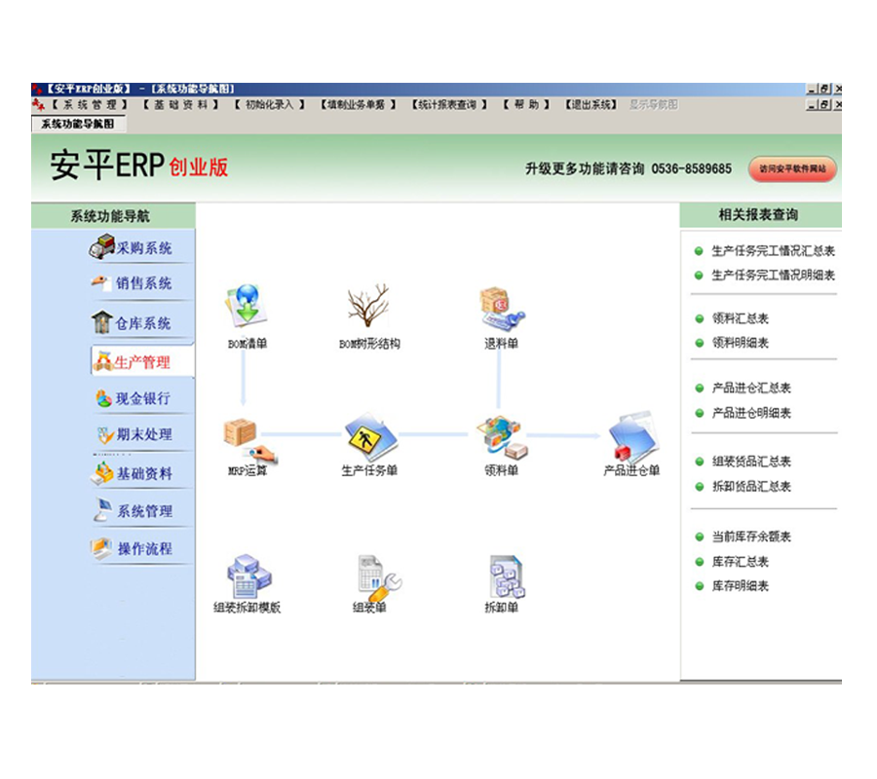Open the 当前库存余额表 report

tap(751, 538)
